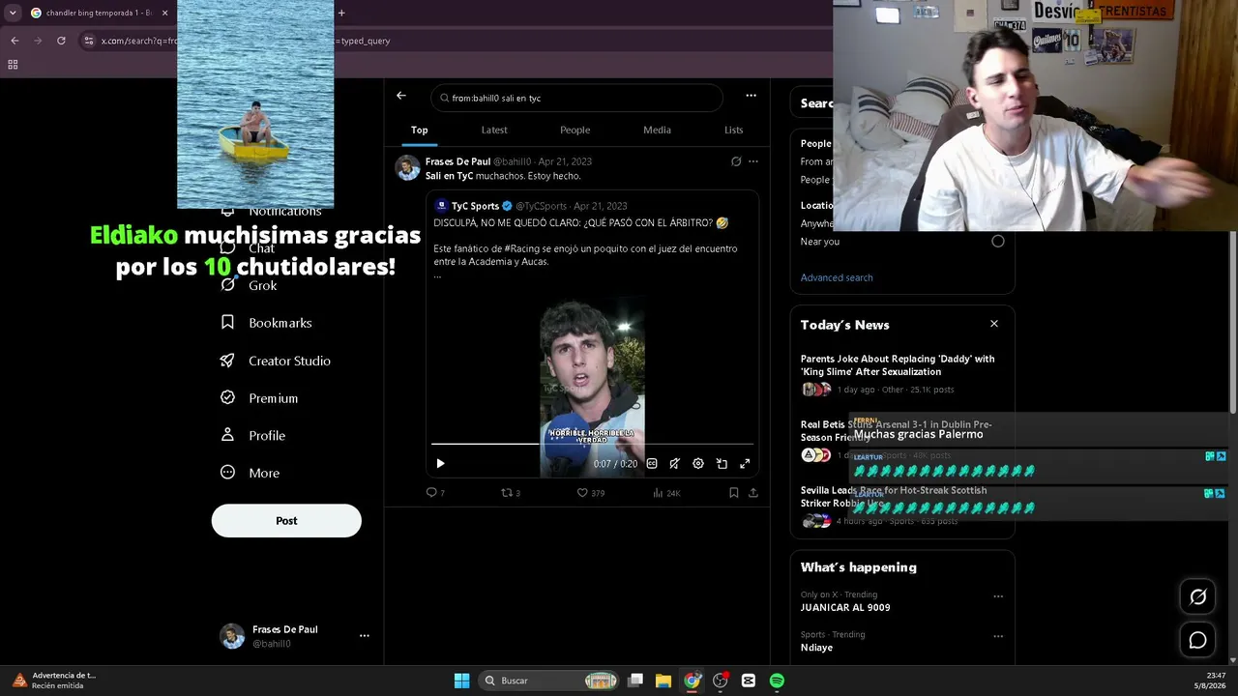Open File Explorer from the taskbar
1238x696 pixels.
coord(663,681)
